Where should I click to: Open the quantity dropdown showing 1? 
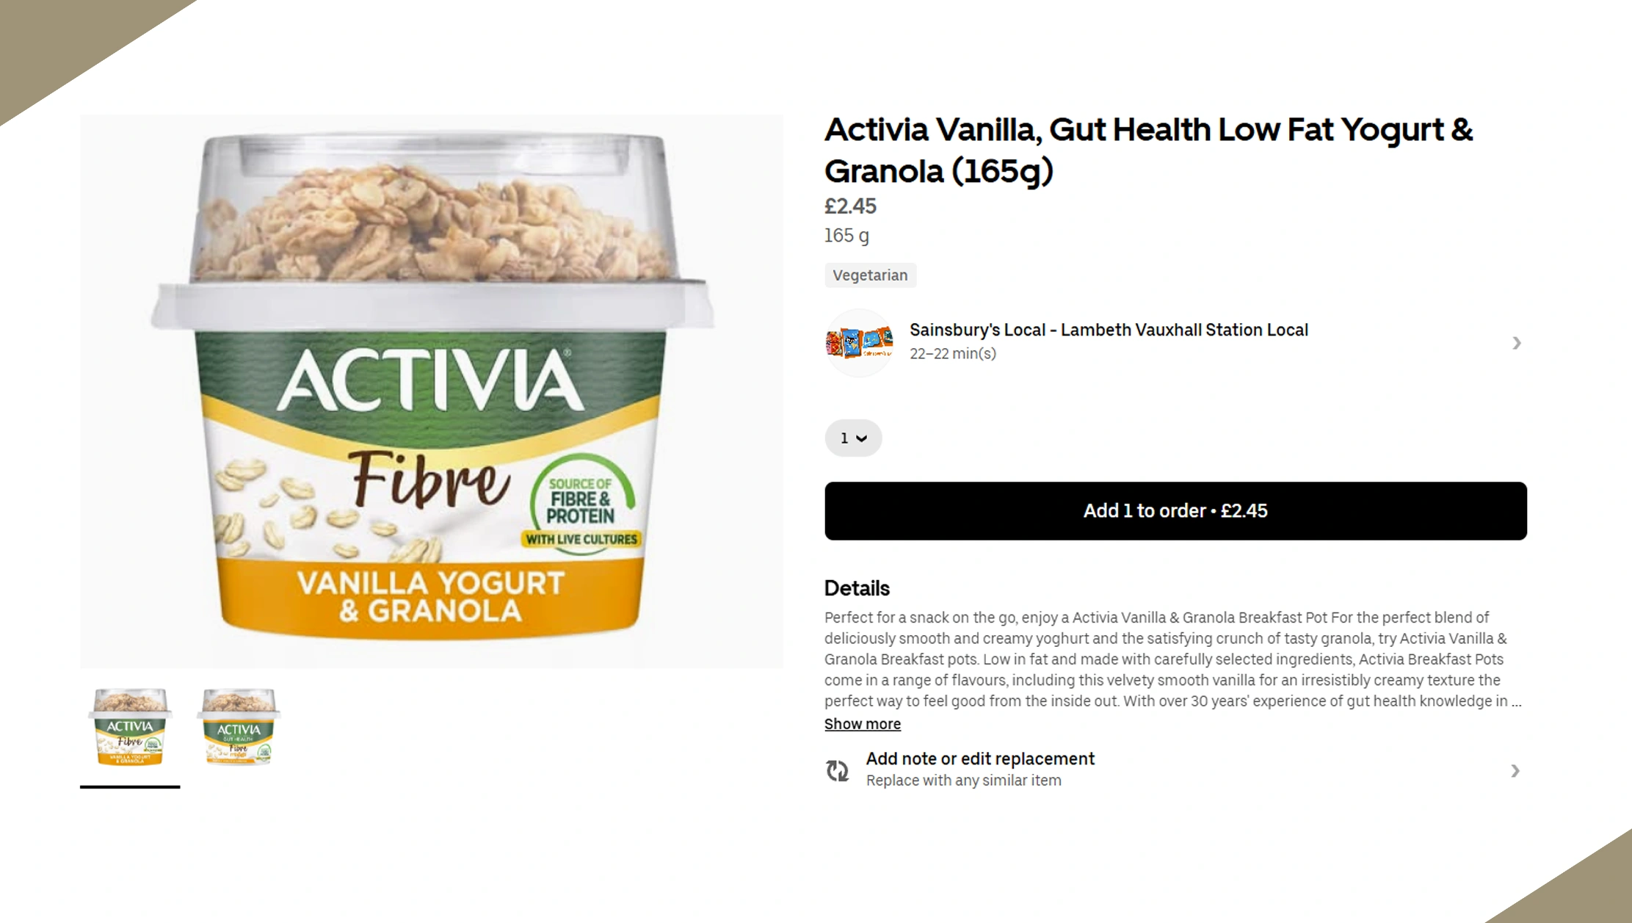click(x=853, y=438)
